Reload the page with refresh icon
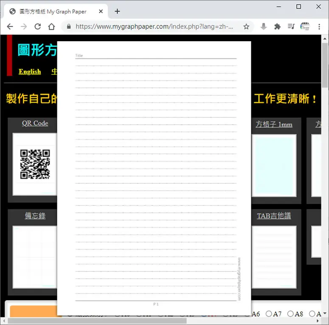The height and width of the screenshot is (325, 329). click(x=37, y=27)
